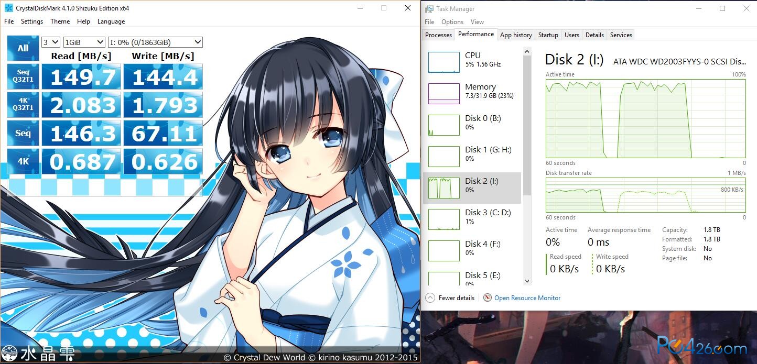The width and height of the screenshot is (757, 364).
Task: Click the Seq Q32T1 read result 149.7
Action: pyautogui.click(x=81, y=77)
